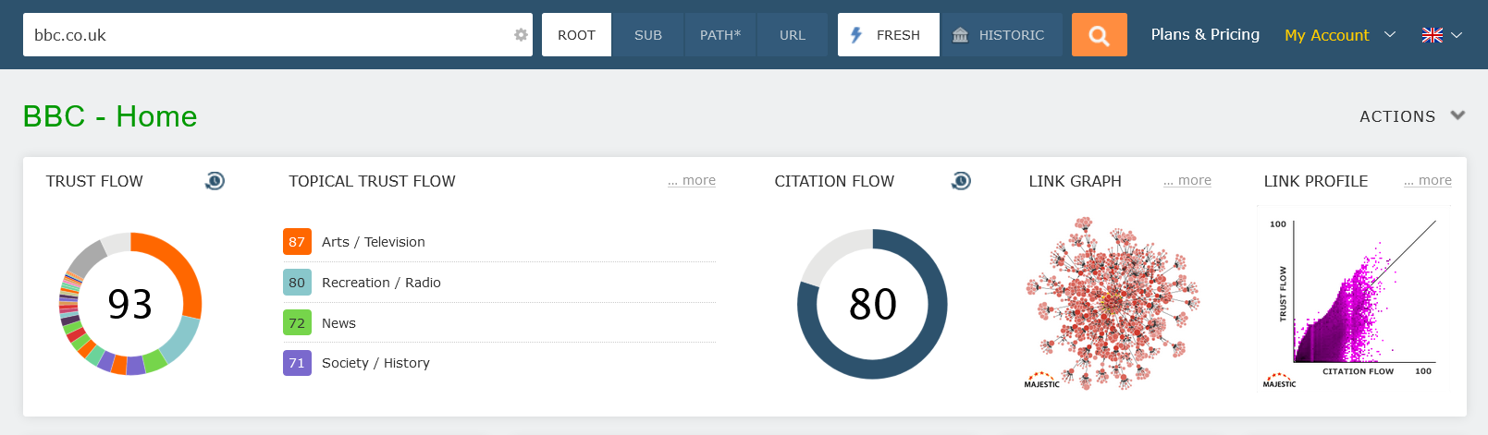Click the green 72 News badge
Image resolution: width=1488 pixels, height=435 pixels.
click(x=297, y=323)
